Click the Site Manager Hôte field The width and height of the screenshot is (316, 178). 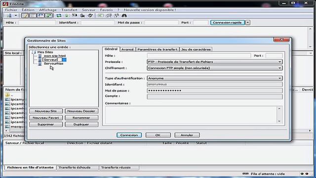tap(199, 55)
